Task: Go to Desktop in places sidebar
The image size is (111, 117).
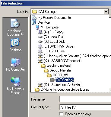Action: tap(15, 45)
